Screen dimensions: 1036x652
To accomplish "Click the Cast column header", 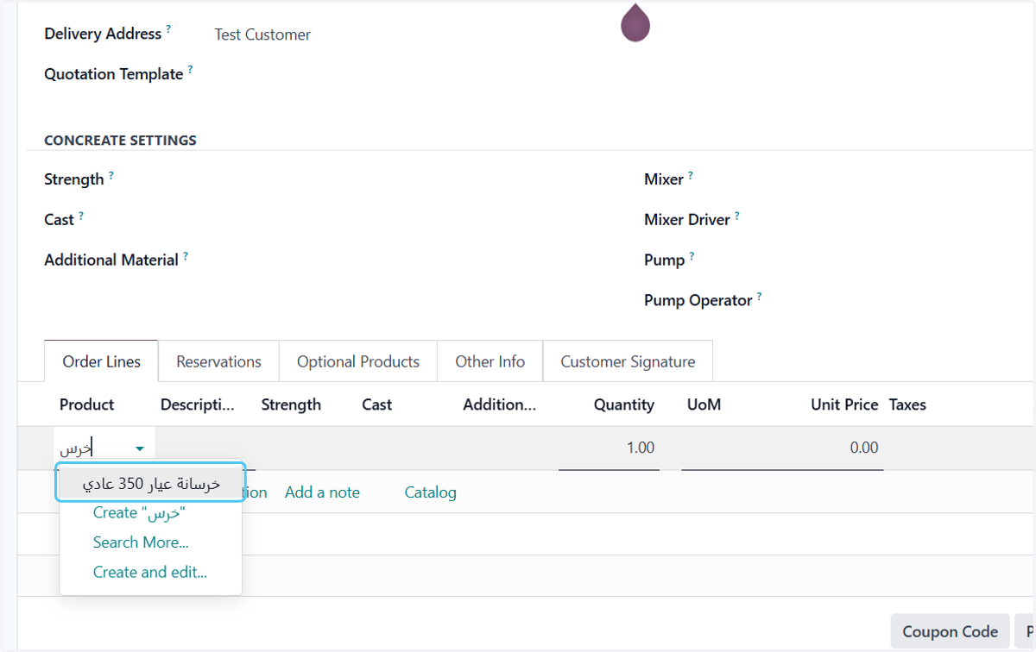I will pos(376,404).
